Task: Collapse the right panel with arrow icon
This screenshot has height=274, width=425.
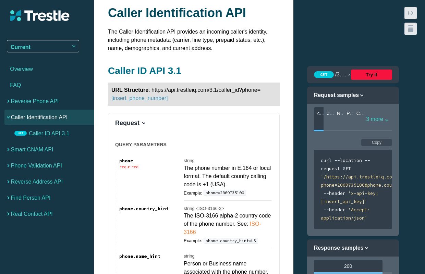Action: click(411, 13)
